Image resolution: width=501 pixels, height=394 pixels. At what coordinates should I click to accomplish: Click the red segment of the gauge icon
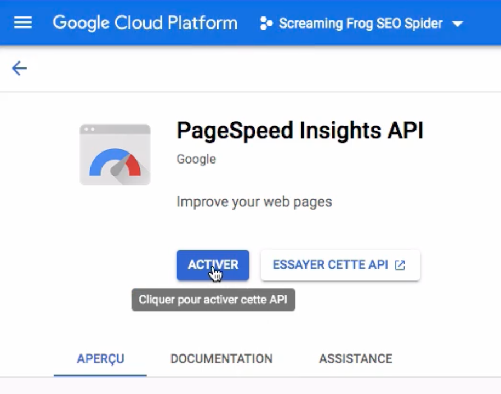(x=134, y=166)
